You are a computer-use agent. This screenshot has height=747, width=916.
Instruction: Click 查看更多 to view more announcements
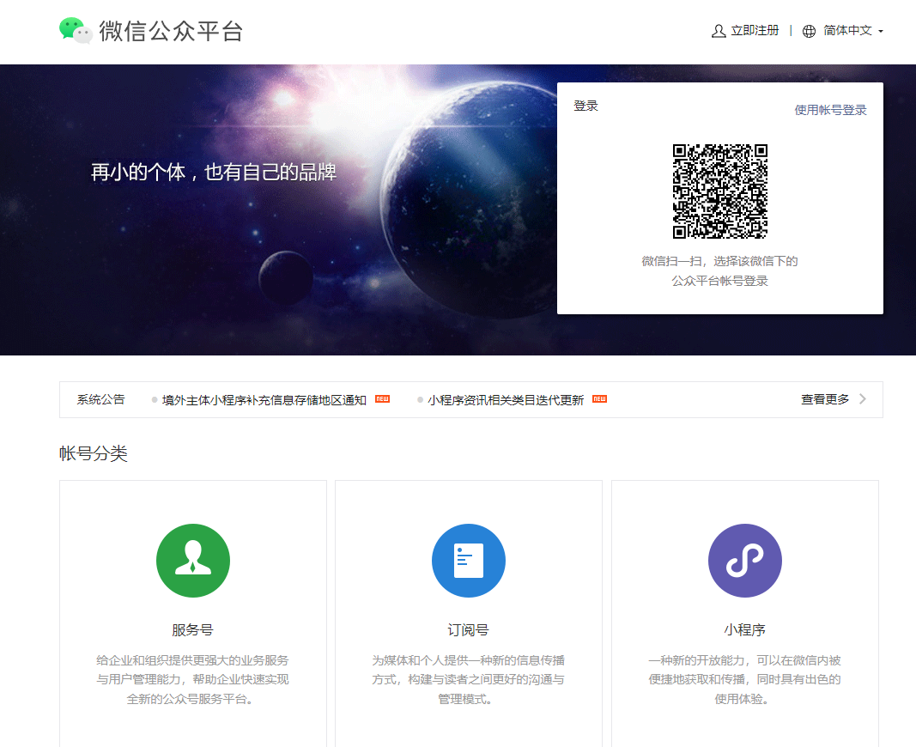tap(825, 399)
